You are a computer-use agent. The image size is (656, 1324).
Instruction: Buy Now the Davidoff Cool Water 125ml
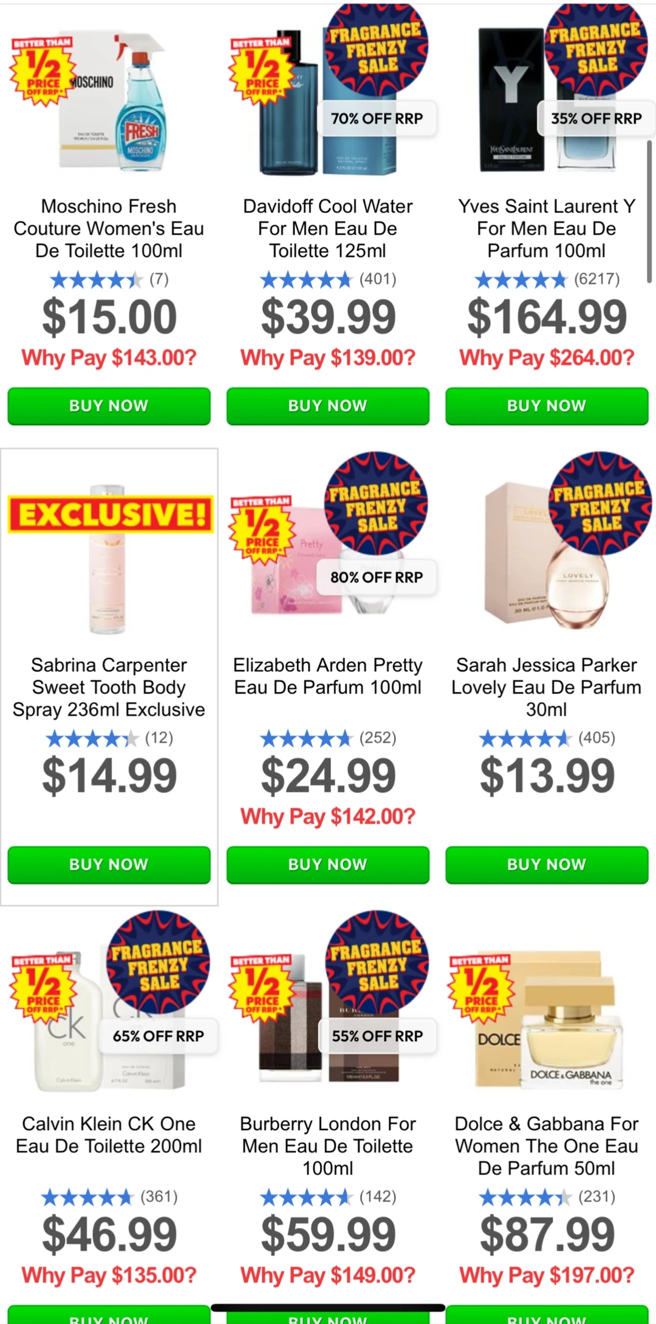coord(328,406)
